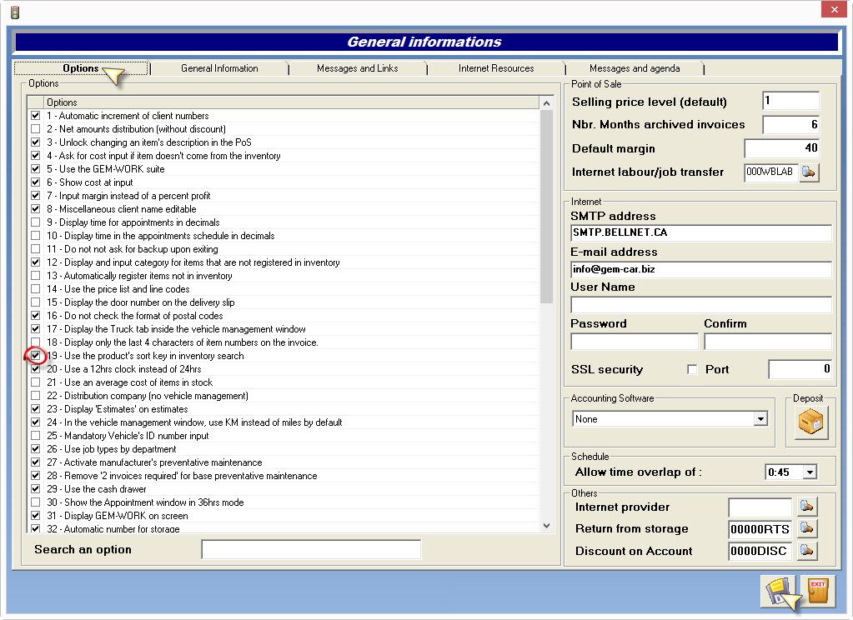853x620 pixels.
Task: Check option 30 Appointment window in 36hrs mode
Action: tap(35, 502)
